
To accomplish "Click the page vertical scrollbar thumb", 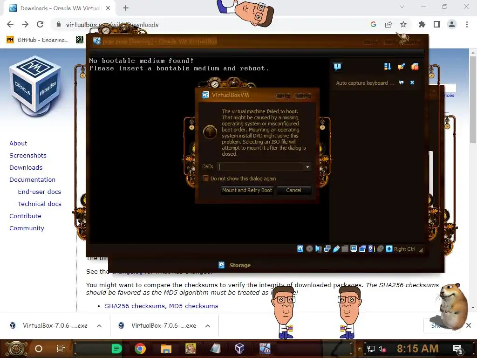I will coord(473,99).
